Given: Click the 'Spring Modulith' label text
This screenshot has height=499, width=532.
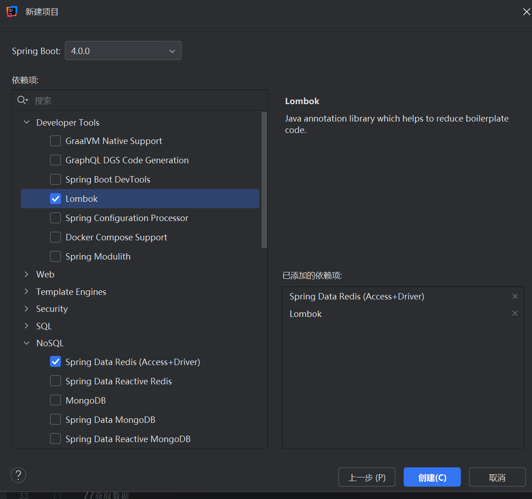Looking at the screenshot, I should 98,256.
